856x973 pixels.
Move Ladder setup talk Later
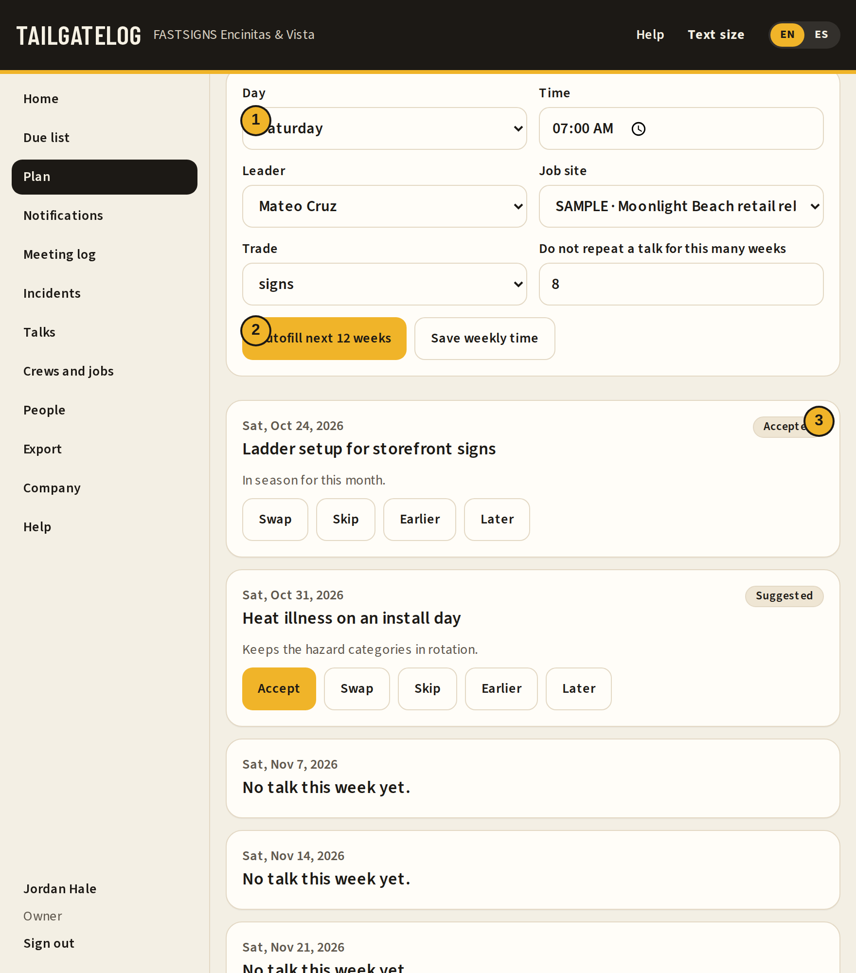click(497, 520)
